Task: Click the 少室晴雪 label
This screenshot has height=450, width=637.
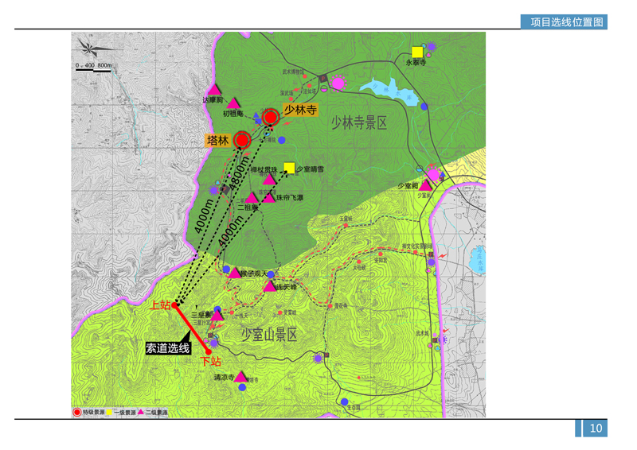Action: (x=310, y=169)
